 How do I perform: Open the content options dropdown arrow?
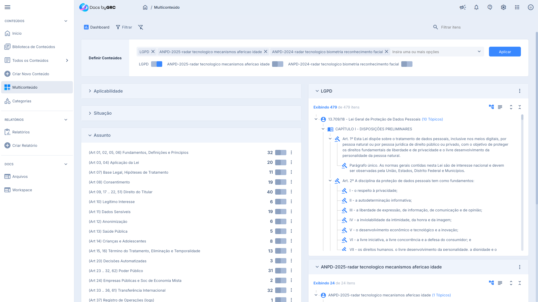[479, 52]
